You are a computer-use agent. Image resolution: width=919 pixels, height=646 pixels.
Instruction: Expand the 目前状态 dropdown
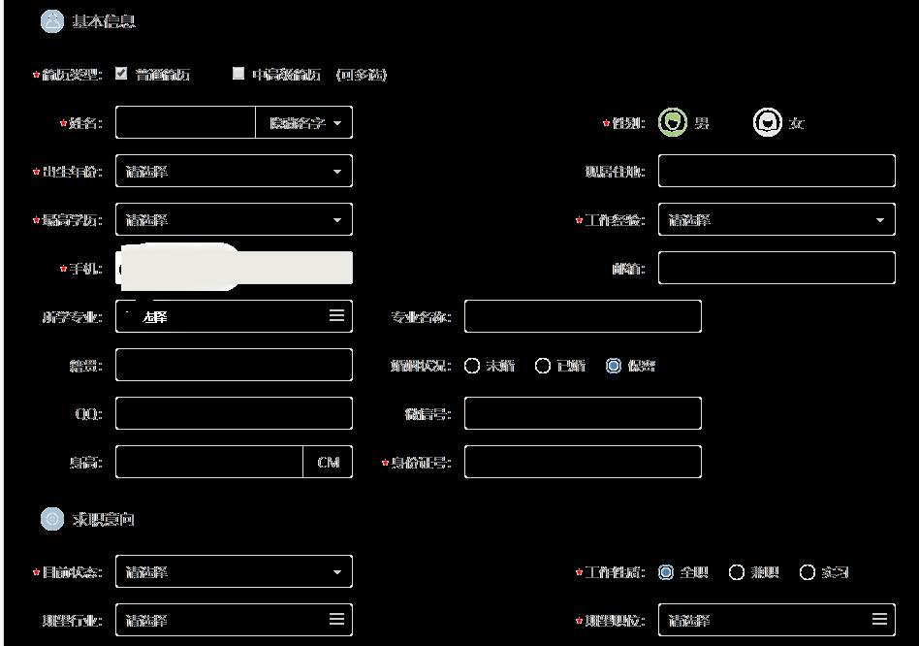(x=233, y=572)
